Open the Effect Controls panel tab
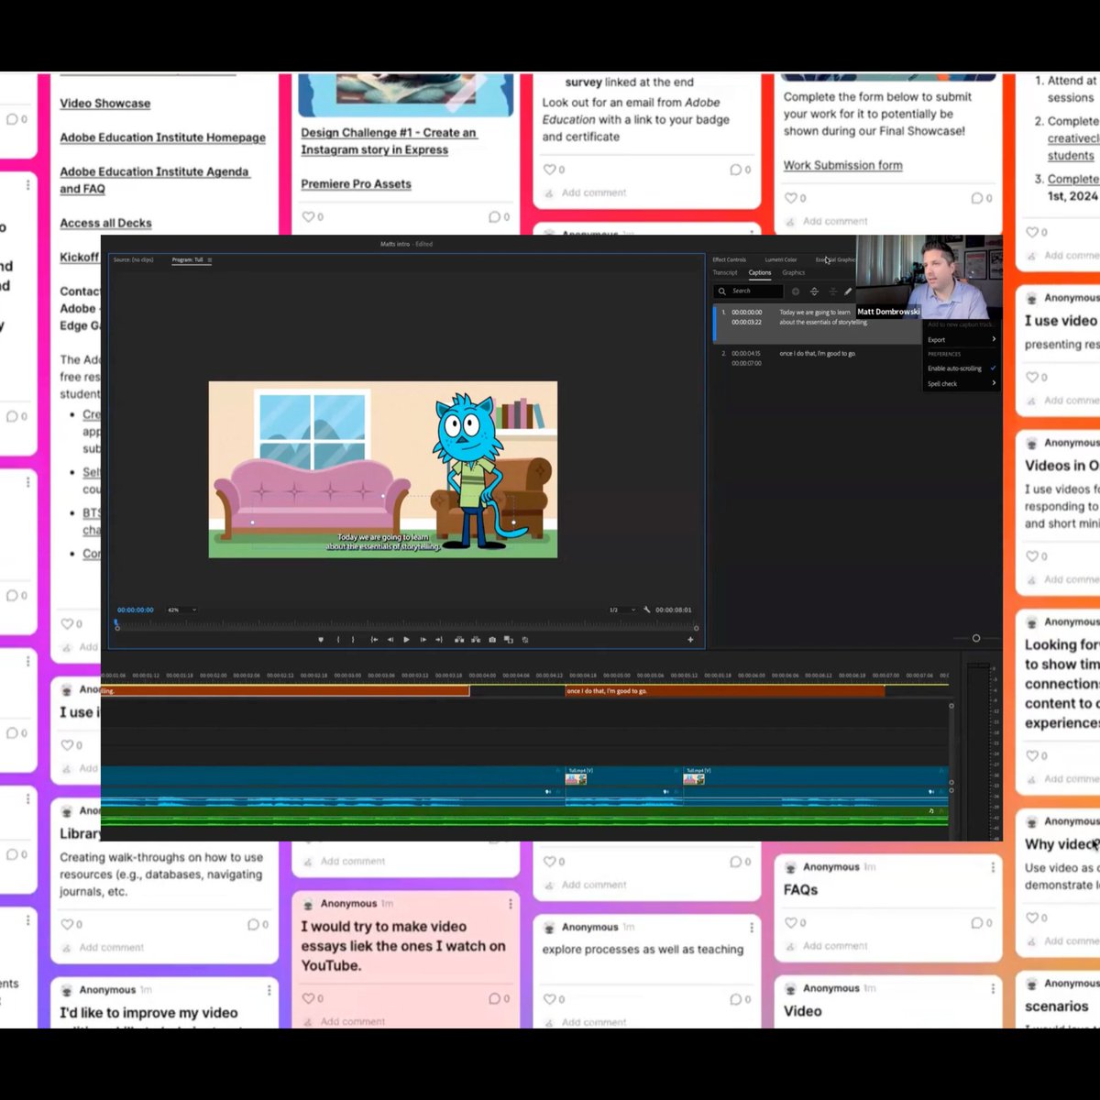The height and width of the screenshot is (1100, 1100). (730, 259)
